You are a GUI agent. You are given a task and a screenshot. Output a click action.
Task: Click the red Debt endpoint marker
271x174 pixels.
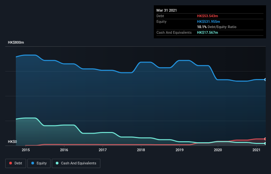click(x=265, y=139)
